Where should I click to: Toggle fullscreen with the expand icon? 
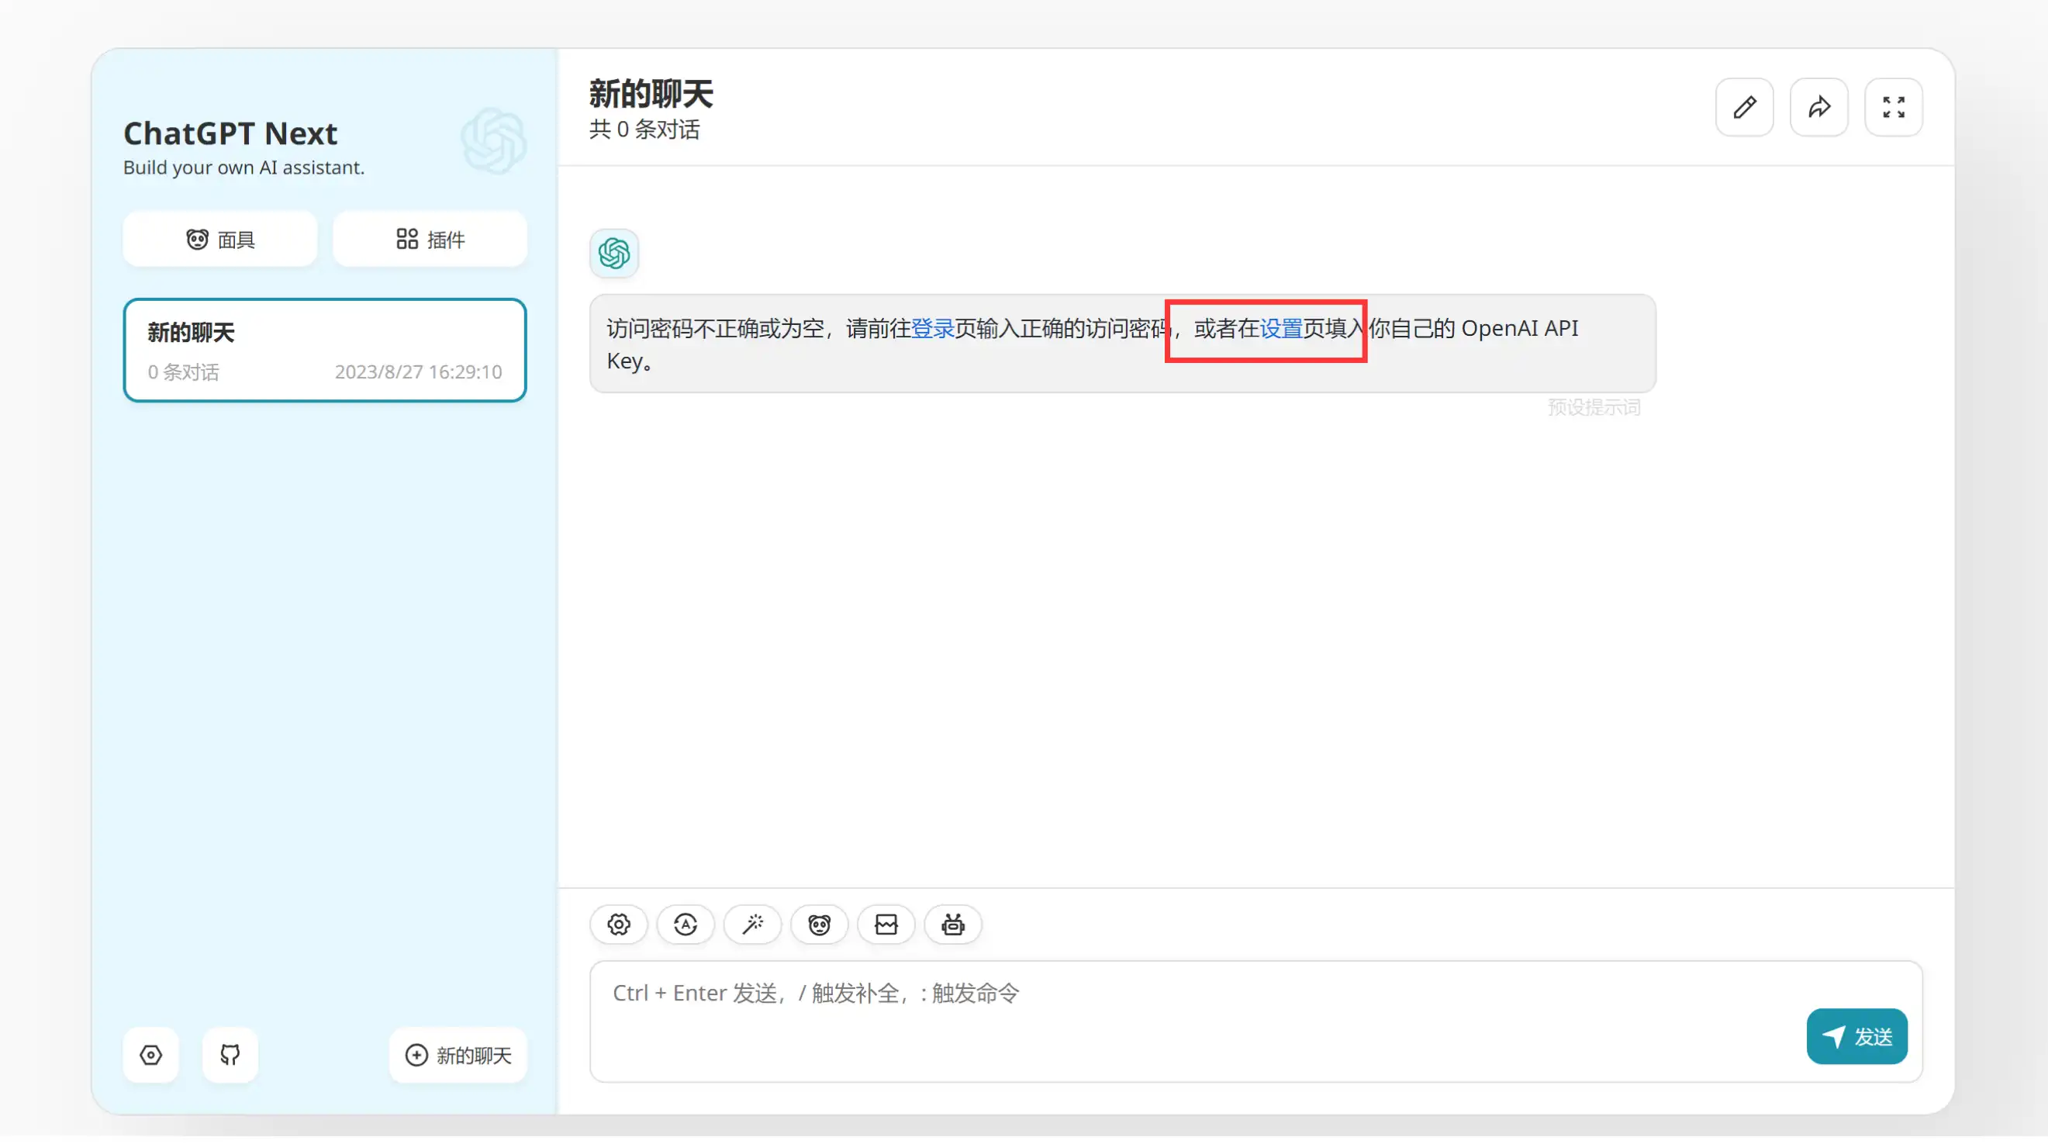click(x=1894, y=107)
